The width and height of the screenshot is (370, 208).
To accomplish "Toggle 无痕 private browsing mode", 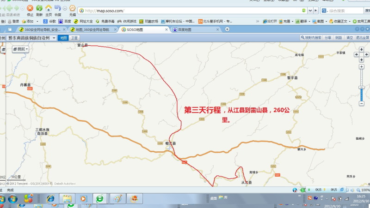I will click(x=73, y=9).
